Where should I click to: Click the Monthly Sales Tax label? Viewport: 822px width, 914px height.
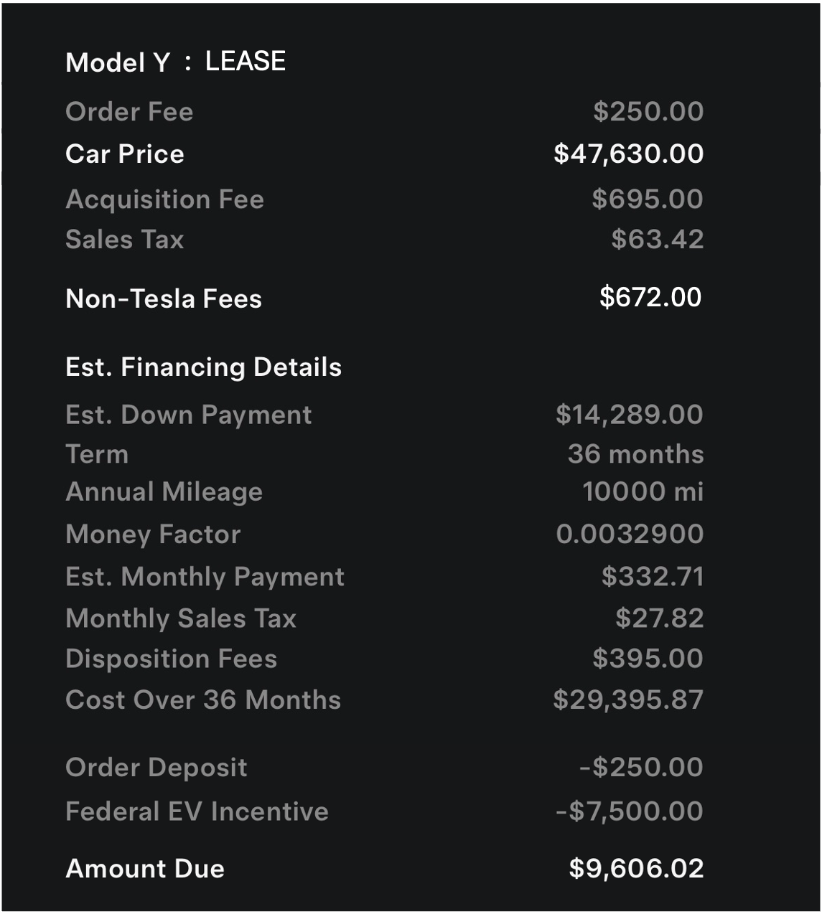(181, 618)
